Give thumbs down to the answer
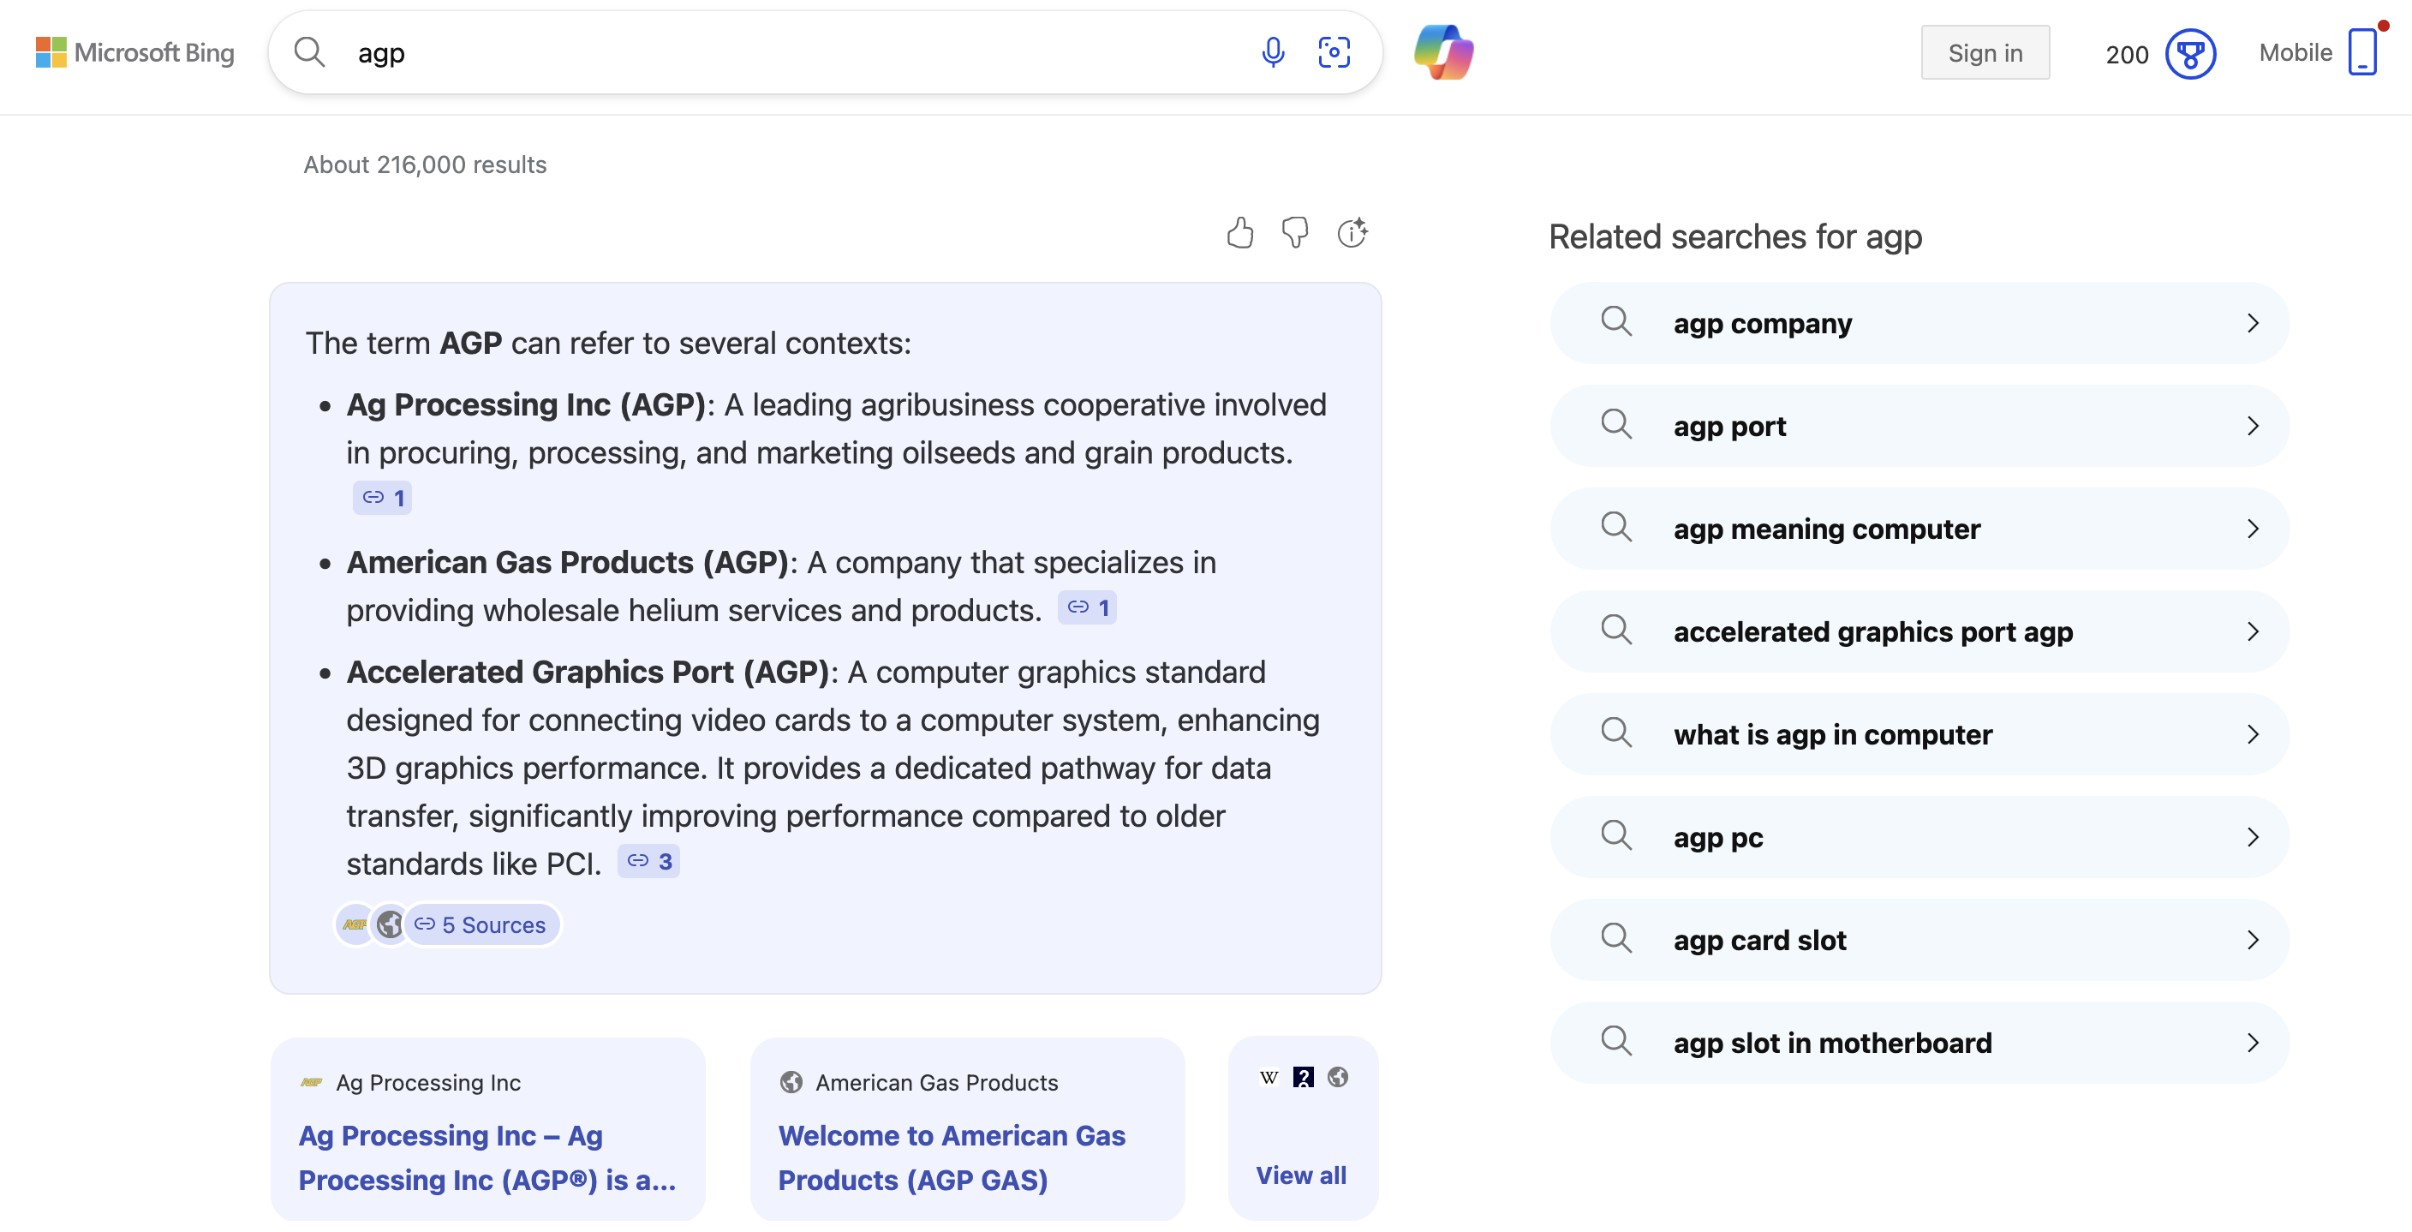Image resolution: width=2412 pixels, height=1232 pixels. click(x=1295, y=232)
